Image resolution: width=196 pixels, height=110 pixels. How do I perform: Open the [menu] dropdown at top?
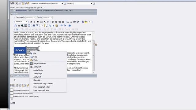[80, 3]
